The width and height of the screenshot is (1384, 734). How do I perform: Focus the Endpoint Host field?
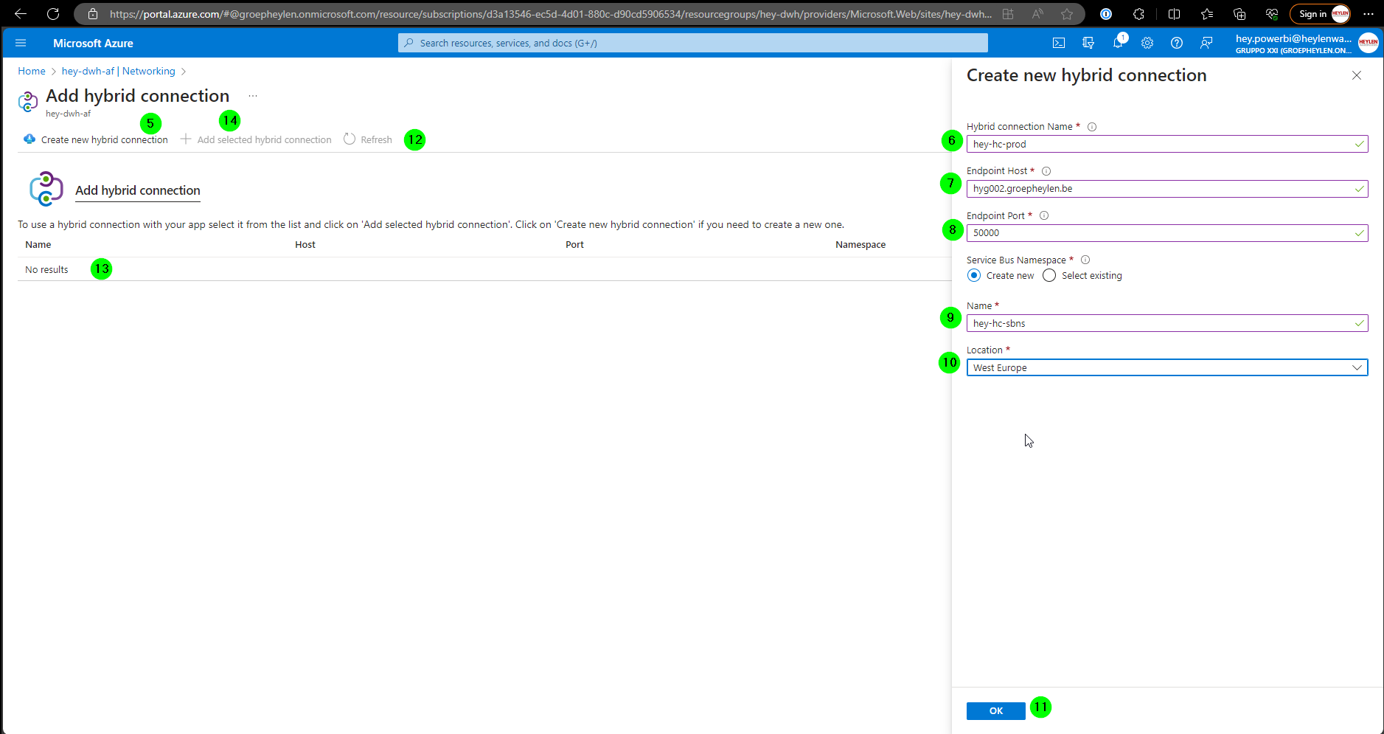click(1167, 188)
